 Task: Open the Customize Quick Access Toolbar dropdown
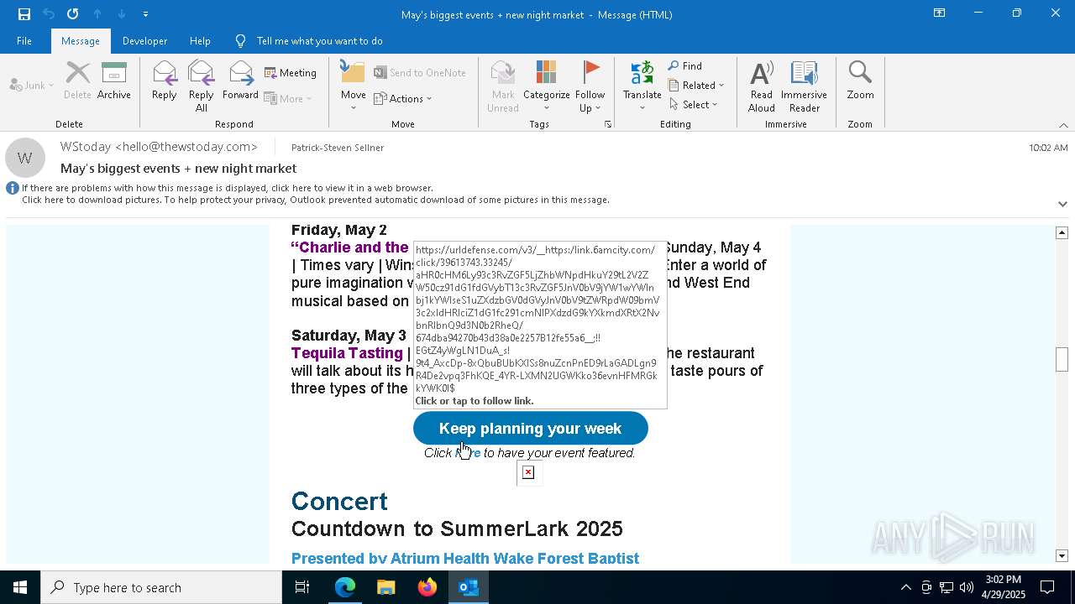coord(145,14)
